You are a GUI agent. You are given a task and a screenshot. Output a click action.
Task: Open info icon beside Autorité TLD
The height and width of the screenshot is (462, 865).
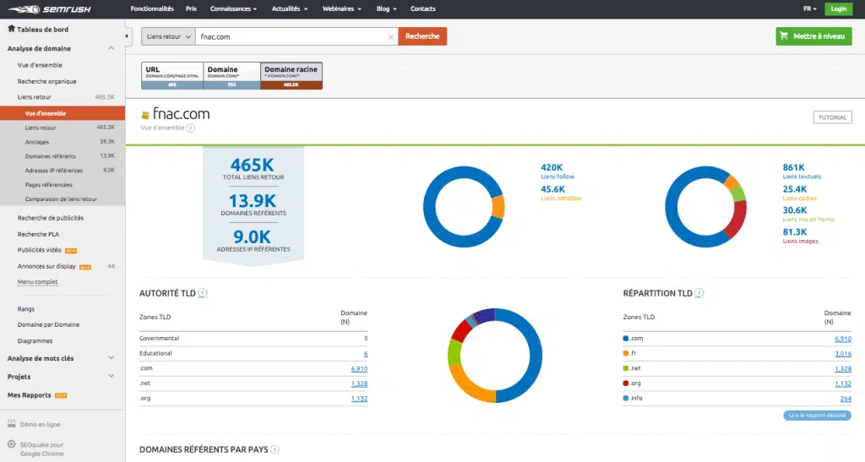203,293
